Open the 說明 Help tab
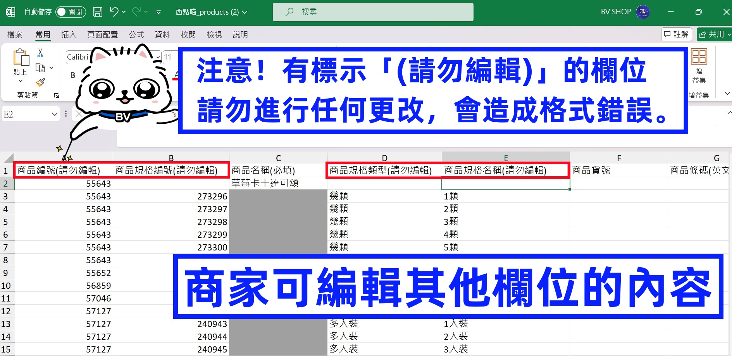732x356 pixels. 240,35
